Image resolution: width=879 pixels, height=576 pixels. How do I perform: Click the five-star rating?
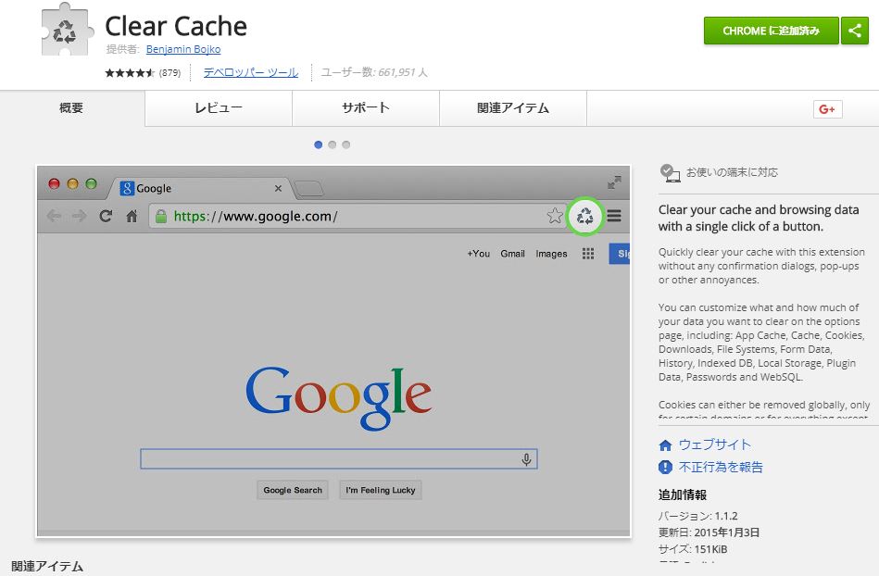point(130,73)
